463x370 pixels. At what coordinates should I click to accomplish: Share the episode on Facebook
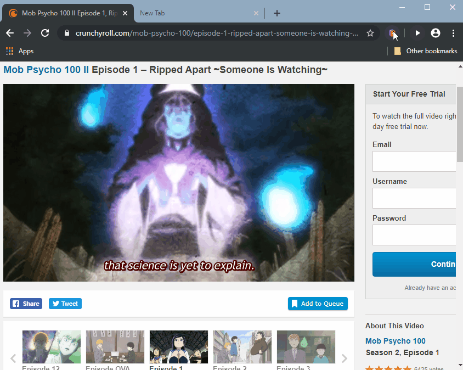pyautogui.click(x=26, y=304)
